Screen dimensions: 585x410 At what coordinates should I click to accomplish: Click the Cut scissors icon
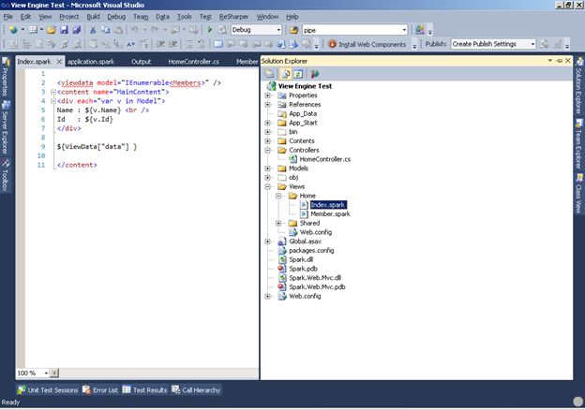pyautogui.click(x=93, y=30)
